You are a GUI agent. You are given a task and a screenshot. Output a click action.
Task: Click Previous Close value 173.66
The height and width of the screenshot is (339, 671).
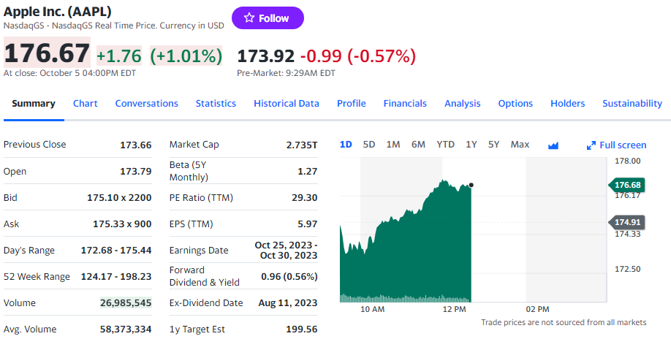136,145
